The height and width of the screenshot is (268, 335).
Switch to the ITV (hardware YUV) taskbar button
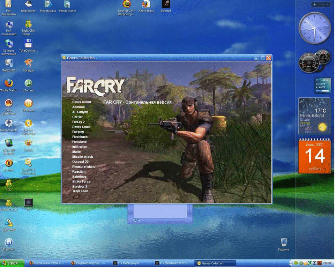click(174, 263)
